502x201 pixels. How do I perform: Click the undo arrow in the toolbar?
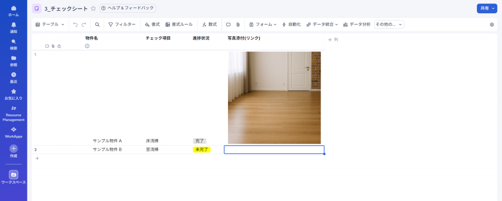tap(75, 24)
